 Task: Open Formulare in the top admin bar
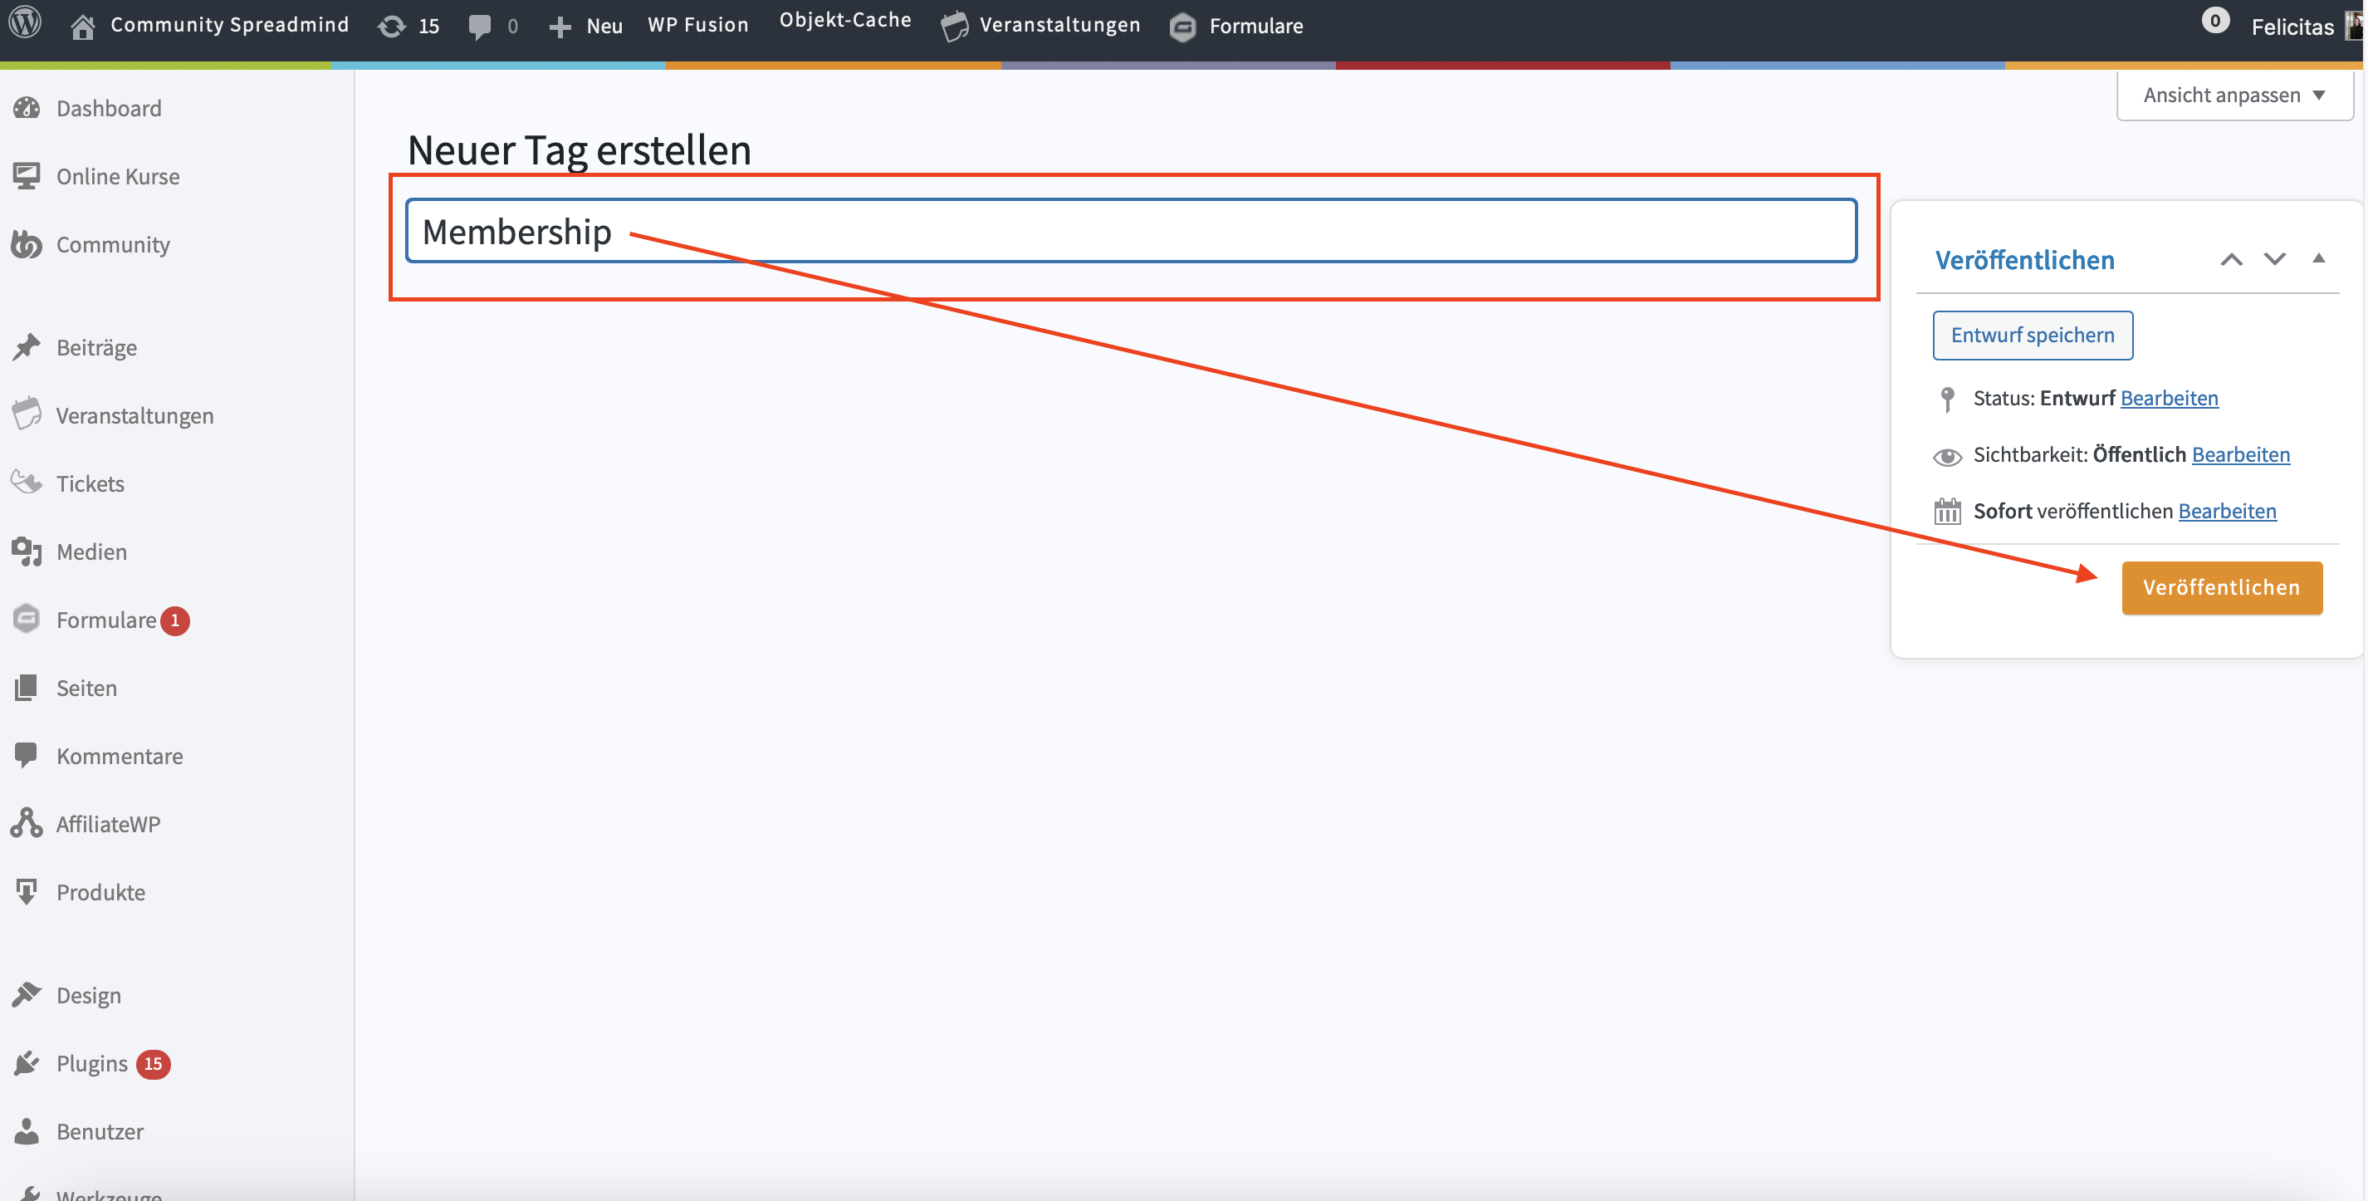point(1255,26)
